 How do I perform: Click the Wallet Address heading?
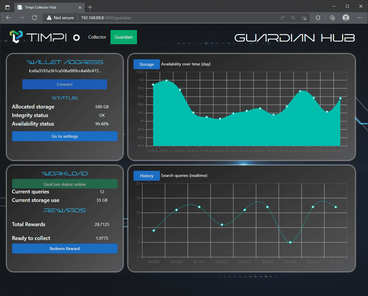pos(65,62)
